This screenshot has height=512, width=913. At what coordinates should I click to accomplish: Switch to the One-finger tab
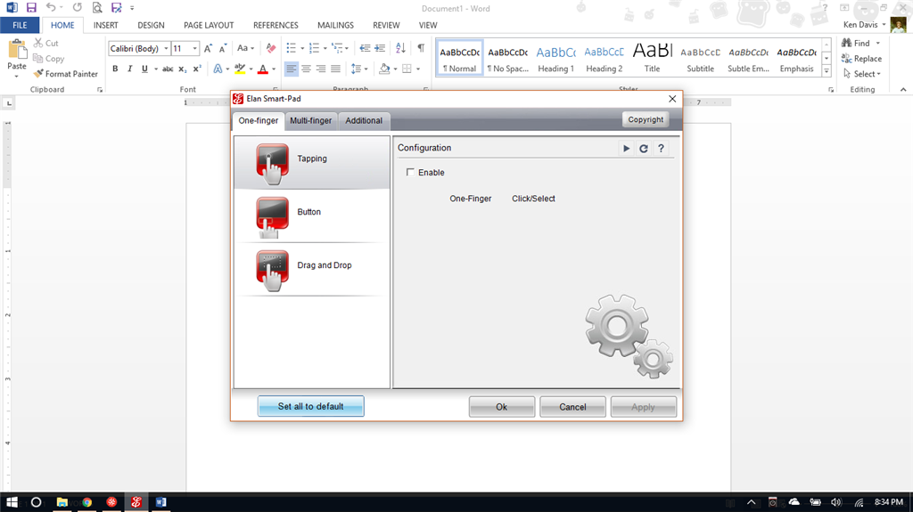[259, 120]
